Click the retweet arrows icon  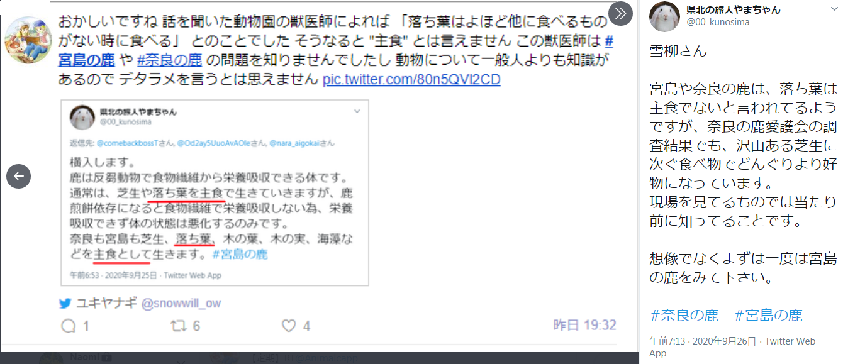coord(179,326)
